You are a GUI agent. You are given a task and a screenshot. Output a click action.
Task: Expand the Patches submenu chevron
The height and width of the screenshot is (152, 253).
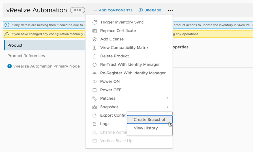168,98
